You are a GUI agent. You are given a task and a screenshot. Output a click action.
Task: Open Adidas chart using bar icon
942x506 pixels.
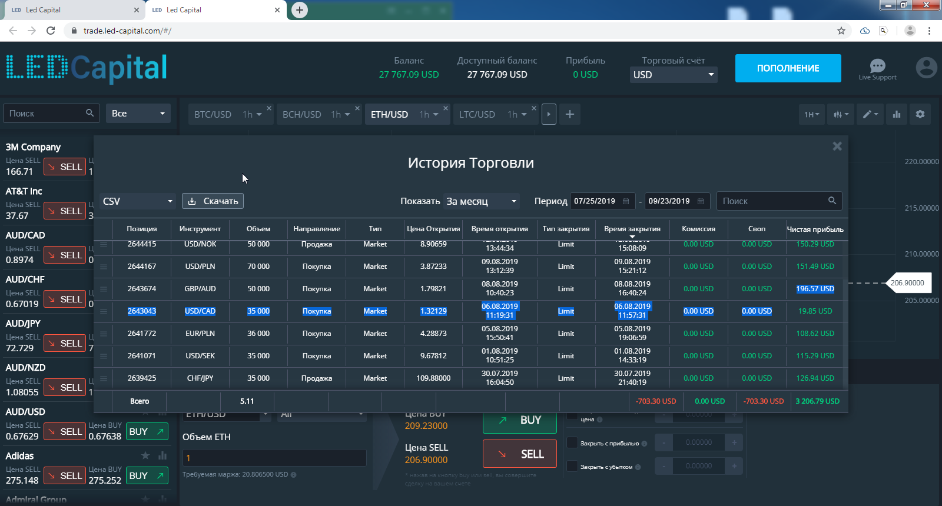pyautogui.click(x=162, y=455)
